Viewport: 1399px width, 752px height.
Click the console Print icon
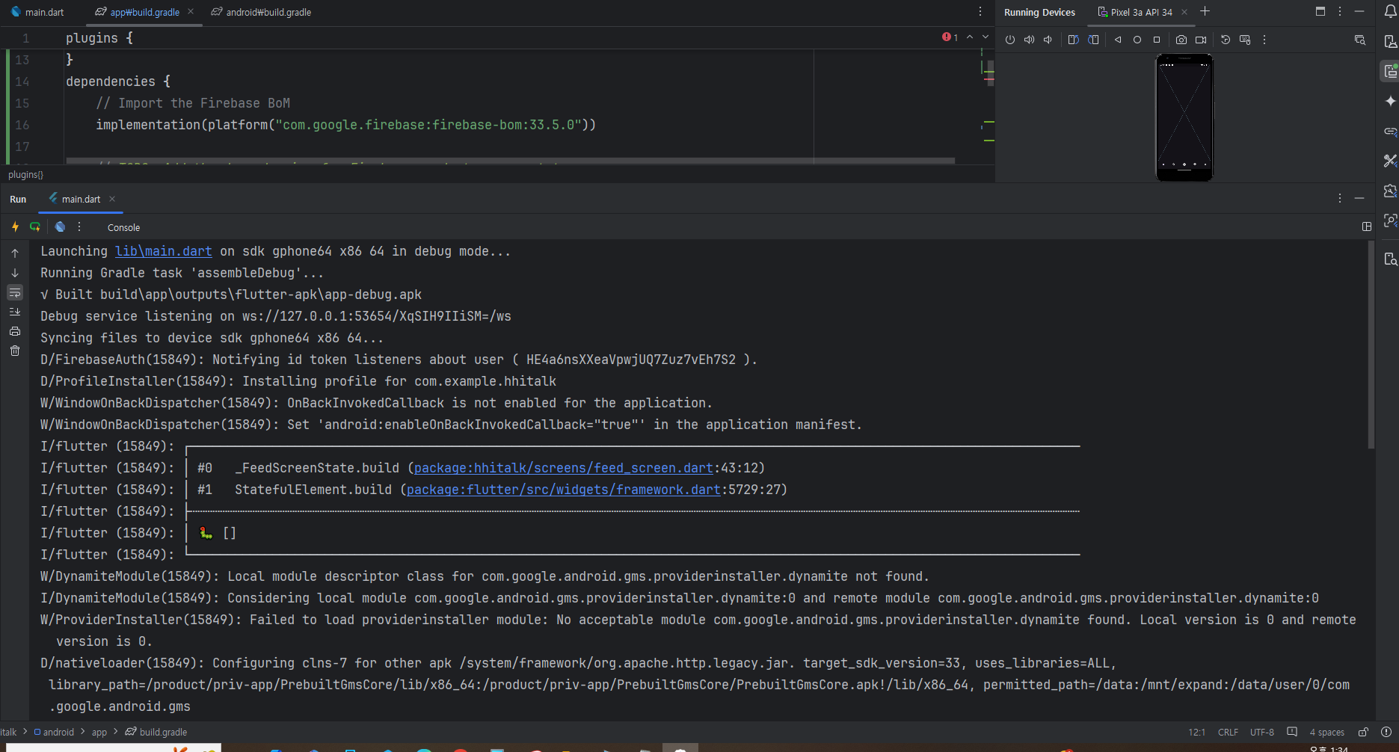[x=15, y=331]
